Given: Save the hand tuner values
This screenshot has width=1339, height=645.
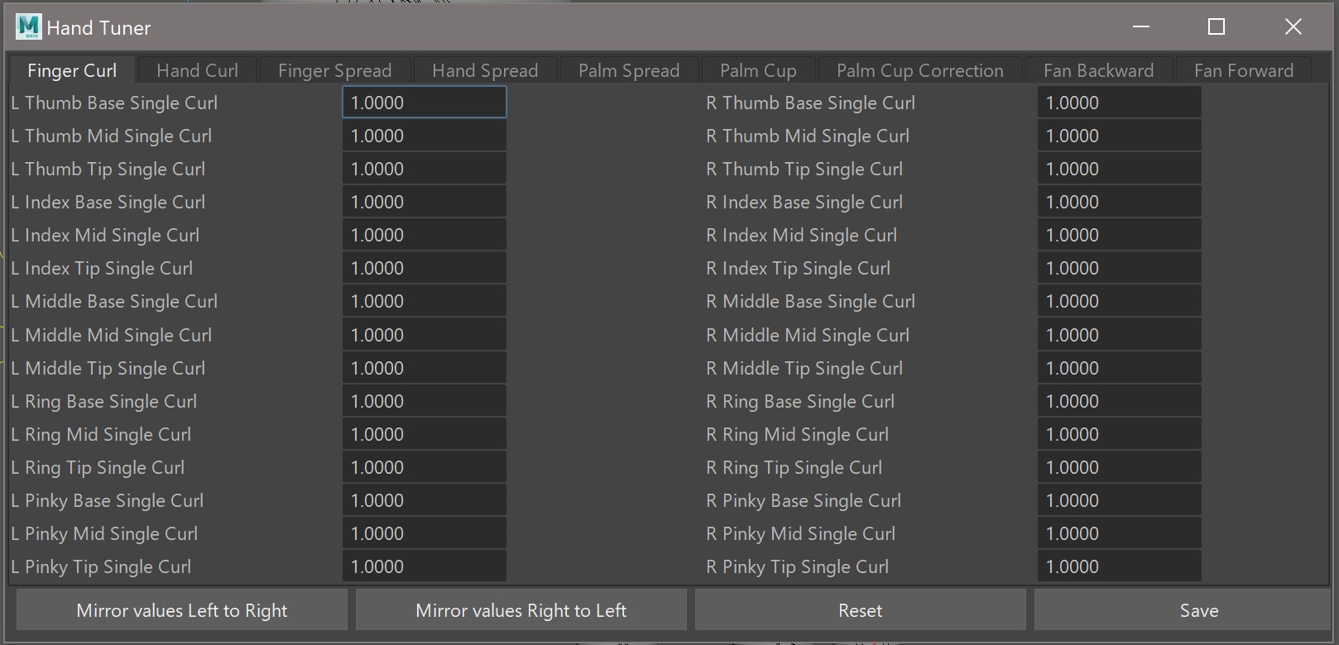Looking at the screenshot, I should point(1183,610).
